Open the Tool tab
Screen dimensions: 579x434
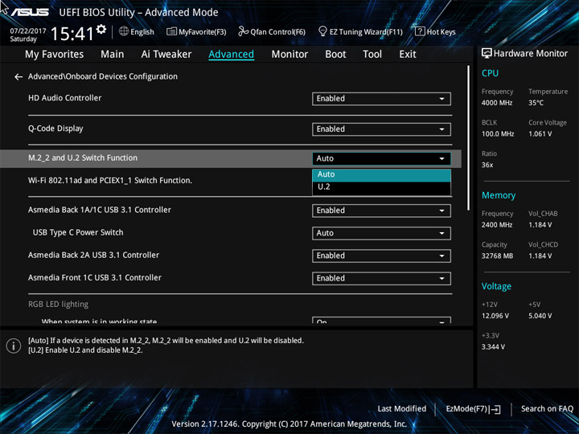click(372, 55)
